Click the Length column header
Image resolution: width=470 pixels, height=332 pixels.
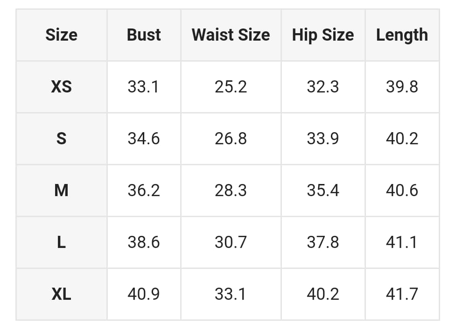402,35
